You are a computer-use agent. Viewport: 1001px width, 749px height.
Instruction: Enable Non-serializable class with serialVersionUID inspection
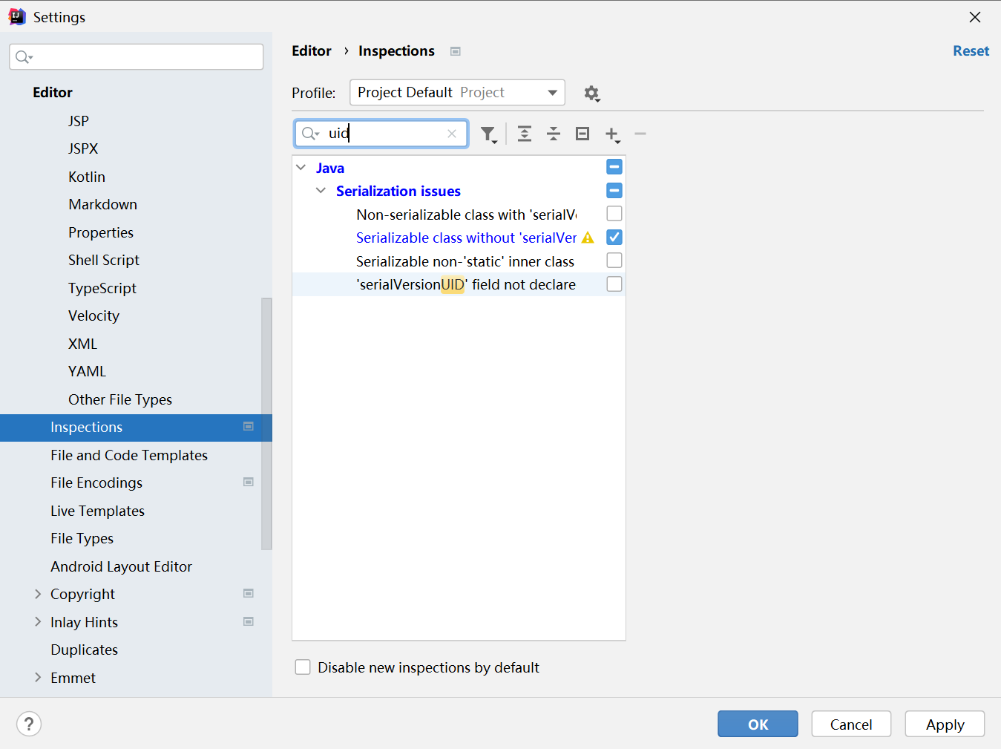coord(614,214)
